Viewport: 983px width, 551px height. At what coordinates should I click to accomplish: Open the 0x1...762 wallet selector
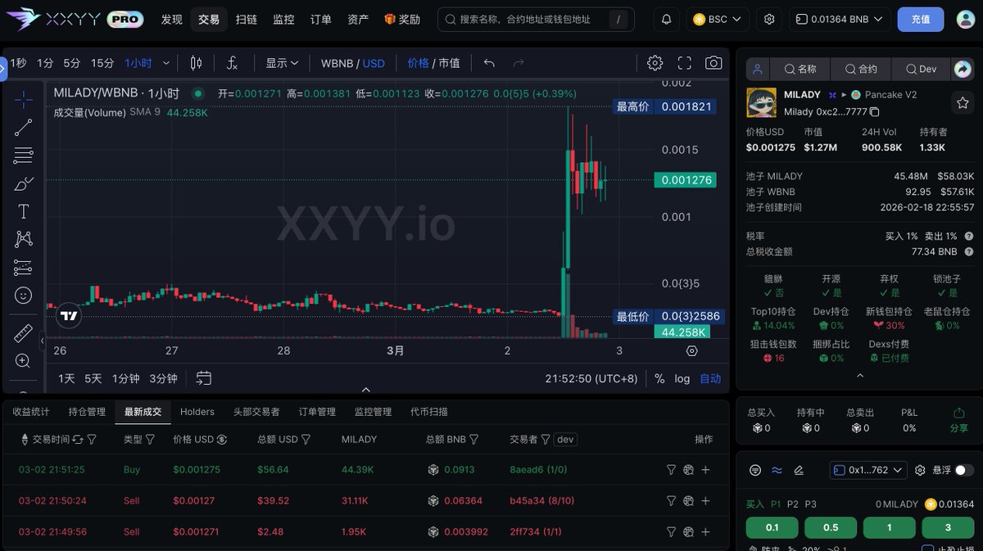click(868, 470)
